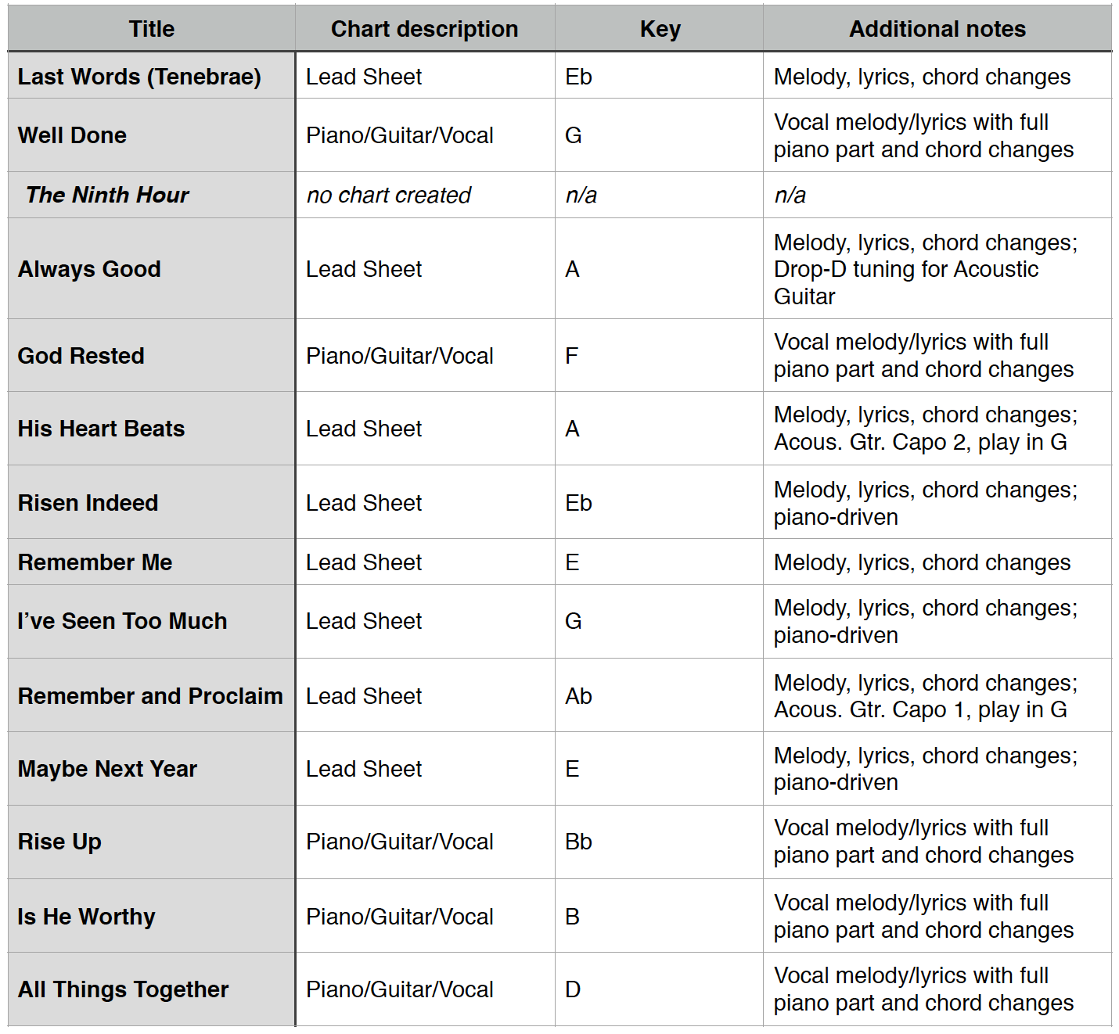Click the Last Words (Tenebrae) title cell
The image size is (1119, 1034).
139,77
